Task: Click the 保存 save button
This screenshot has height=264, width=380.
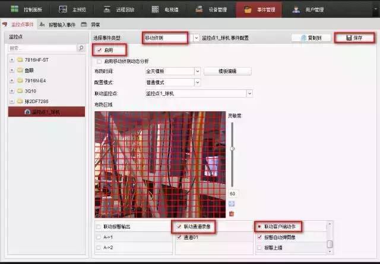Action: [353, 38]
